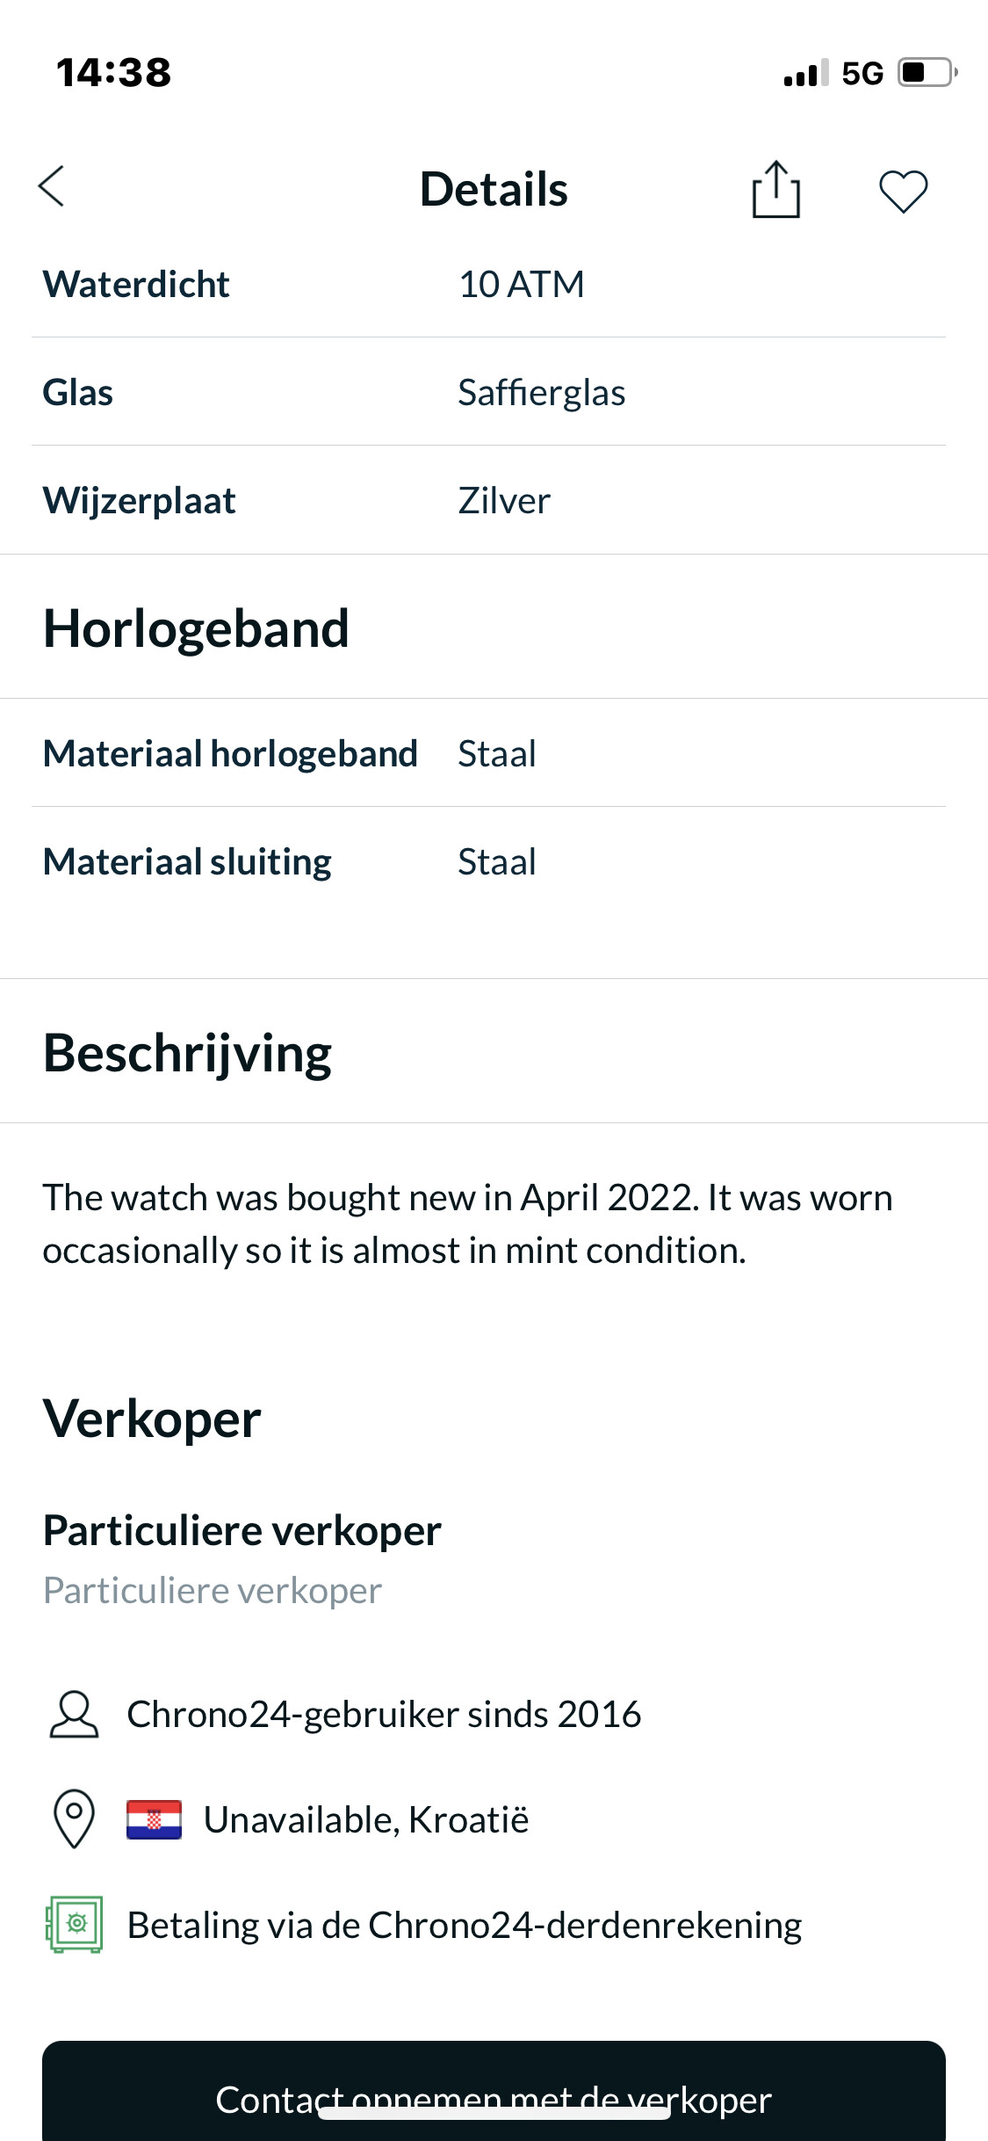Screen dimensions: 988x2141
Task: Tap the 14:38 status bar clock
Action: (x=114, y=72)
